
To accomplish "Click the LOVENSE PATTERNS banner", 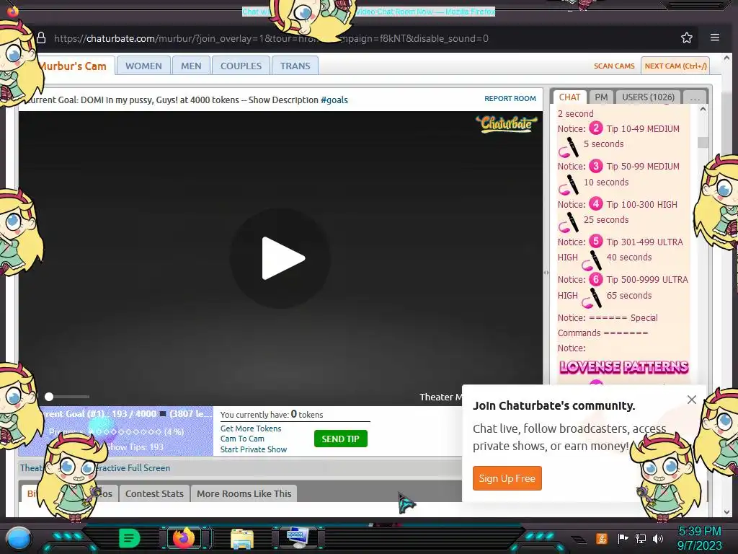I will click(623, 367).
